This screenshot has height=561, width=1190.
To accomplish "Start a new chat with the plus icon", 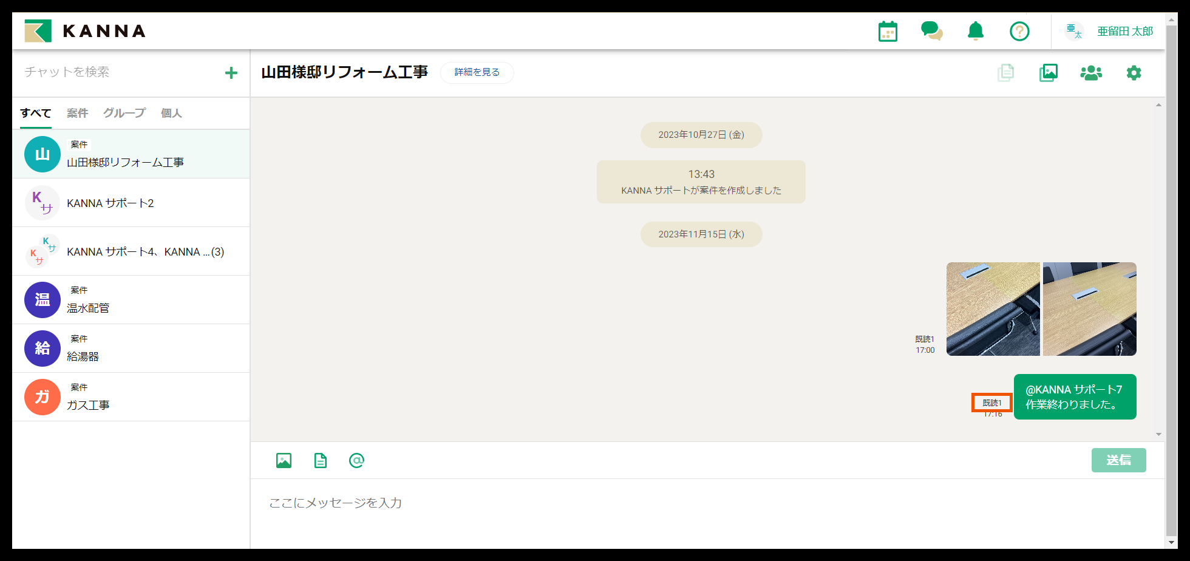I will [x=231, y=72].
